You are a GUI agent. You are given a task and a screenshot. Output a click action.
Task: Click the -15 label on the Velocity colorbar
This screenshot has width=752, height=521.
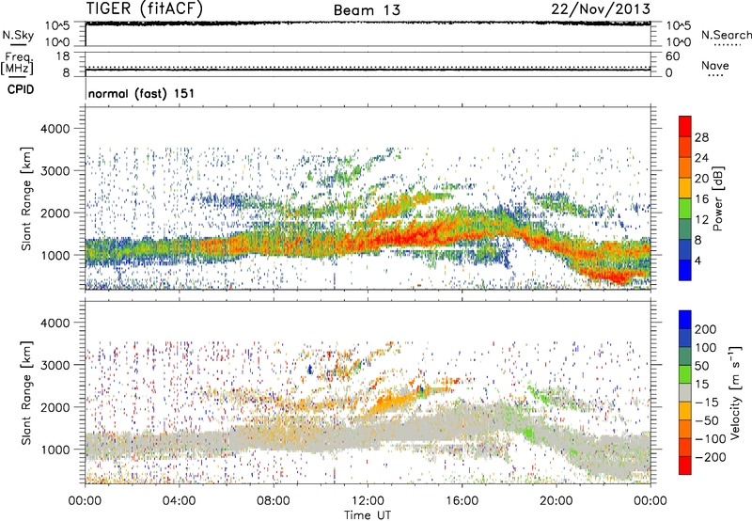707,403
